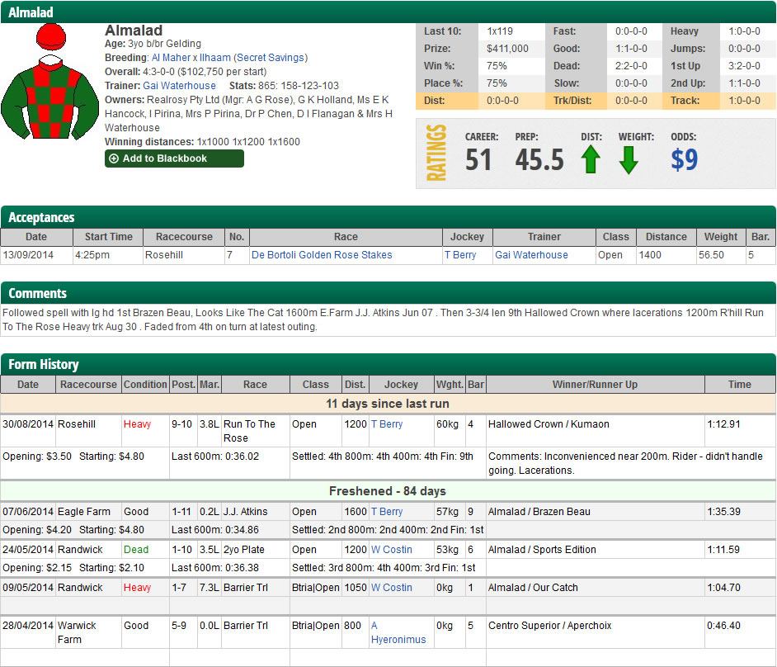The width and height of the screenshot is (777, 667).
Task: Click the vertical RATINGS label
Action: [x=436, y=153]
